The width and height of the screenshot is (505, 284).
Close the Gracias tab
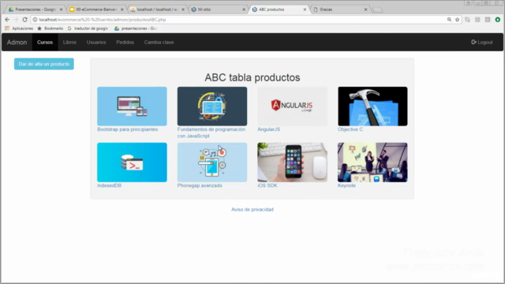(365, 9)
